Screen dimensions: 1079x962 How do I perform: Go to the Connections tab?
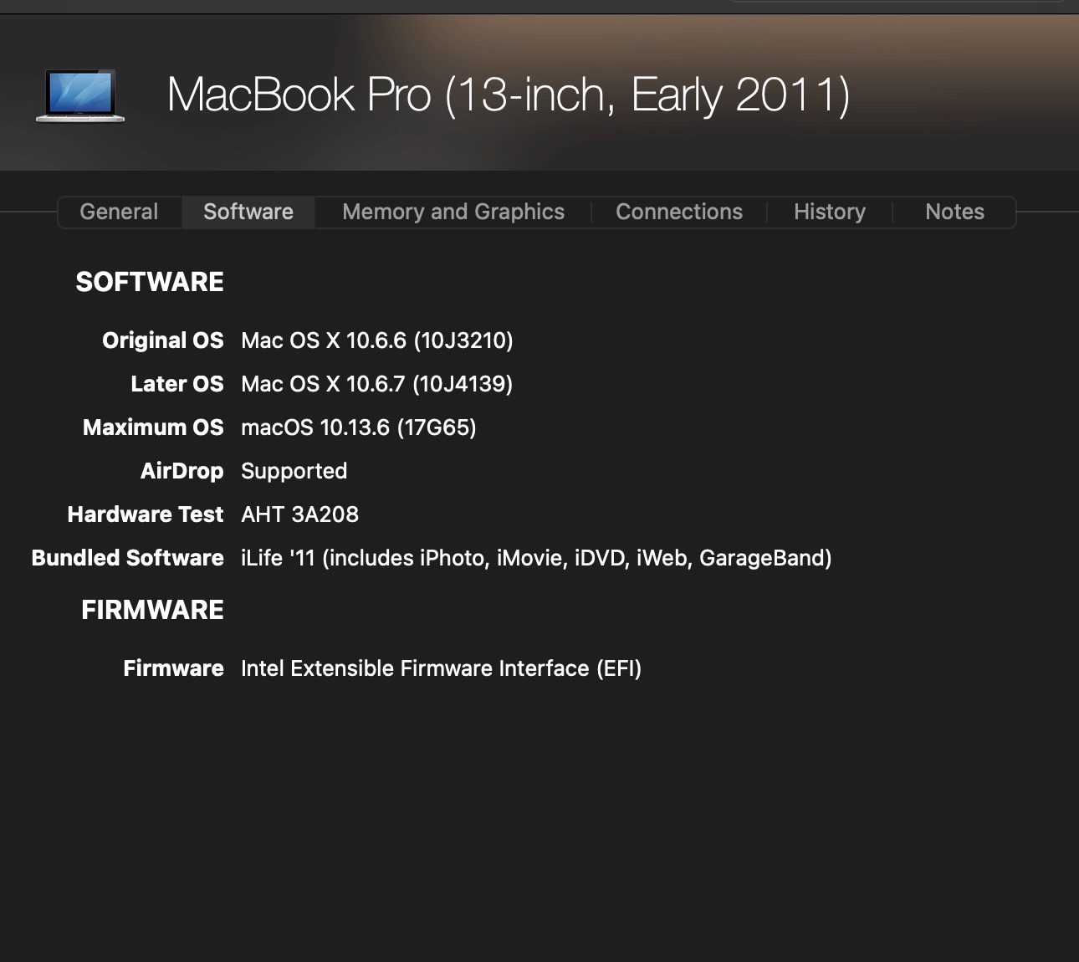point(679,212)
